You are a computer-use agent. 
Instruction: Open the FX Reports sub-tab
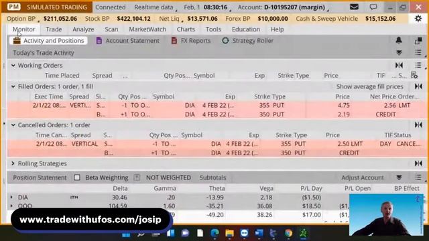[x=191, y=41]
